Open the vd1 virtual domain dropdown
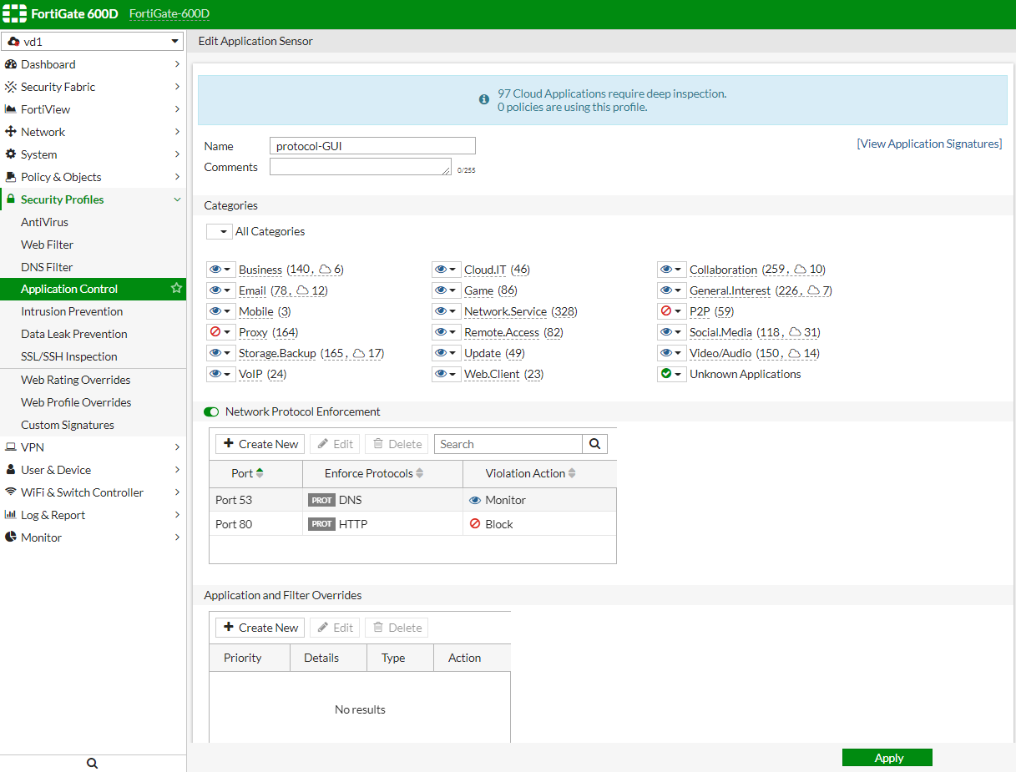The height and width of the screenshot is (772, 1016). (93, 42)
